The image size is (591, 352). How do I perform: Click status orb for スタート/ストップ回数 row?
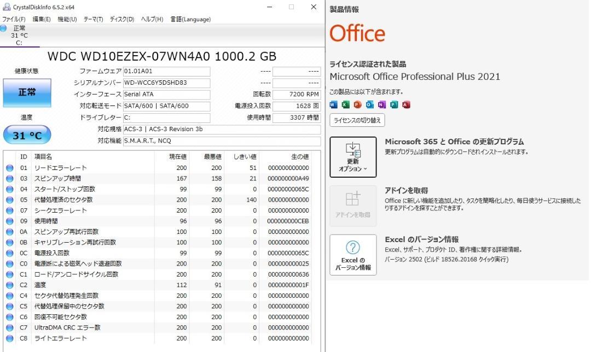point(10,189)
